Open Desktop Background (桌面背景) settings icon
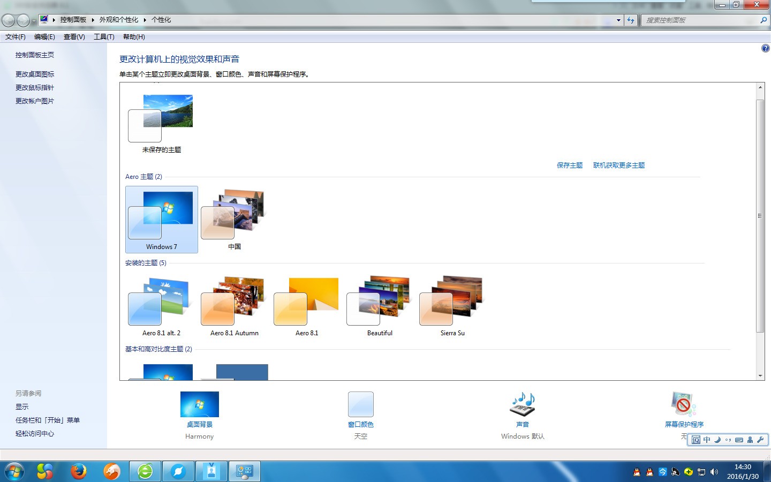 tap(199, 404)
